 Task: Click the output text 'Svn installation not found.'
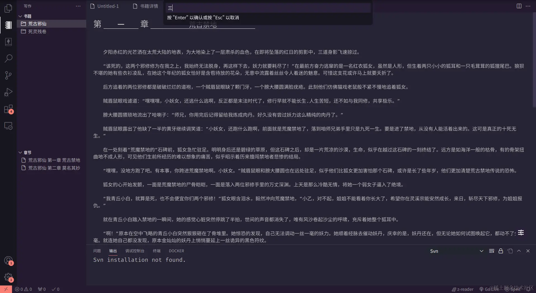pos(139,260)
